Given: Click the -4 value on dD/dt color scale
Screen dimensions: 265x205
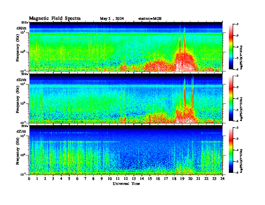Looking at the screenshot, I should click(x=237, y=98).
